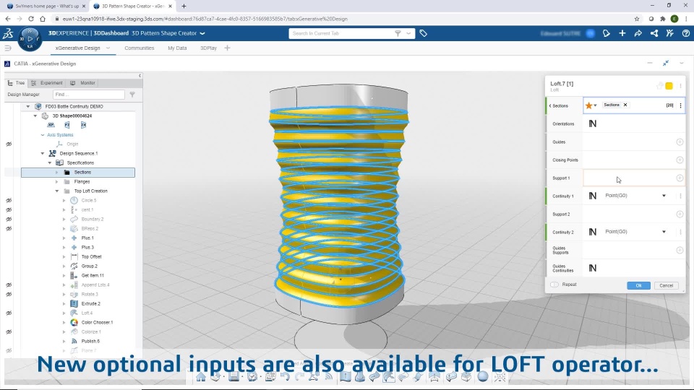
Task: Click the yellow color swatch in Loft.7 header
Action: (x=669, y=86)
